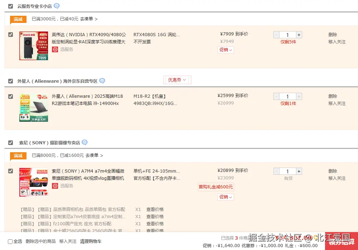Click 满减 badge above NVIDIA item
358x250 pixels.
point(18,19)
